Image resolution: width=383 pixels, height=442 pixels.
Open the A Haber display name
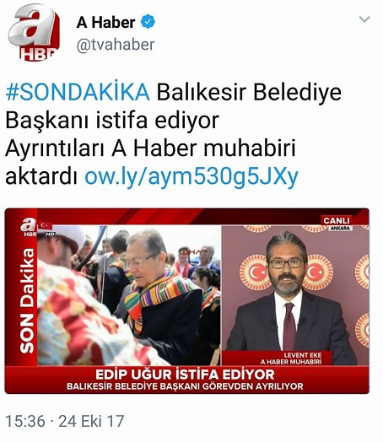[x=105, y=22]
